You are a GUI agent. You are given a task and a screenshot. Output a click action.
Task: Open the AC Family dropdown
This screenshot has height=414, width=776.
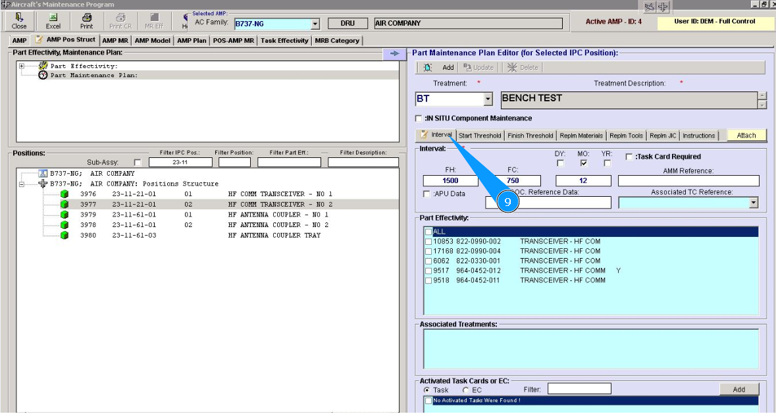click(x=315, y=24)
